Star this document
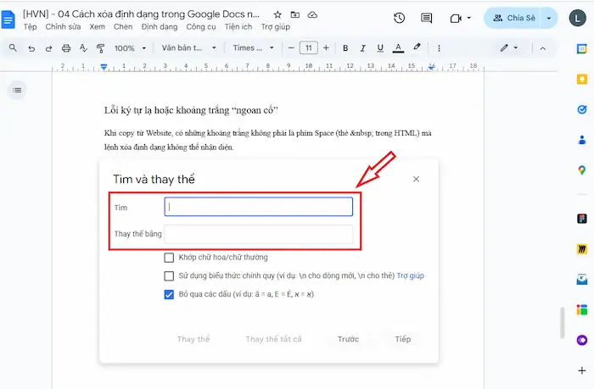Viewport: 594px width, 389px height. click(277, 15)
